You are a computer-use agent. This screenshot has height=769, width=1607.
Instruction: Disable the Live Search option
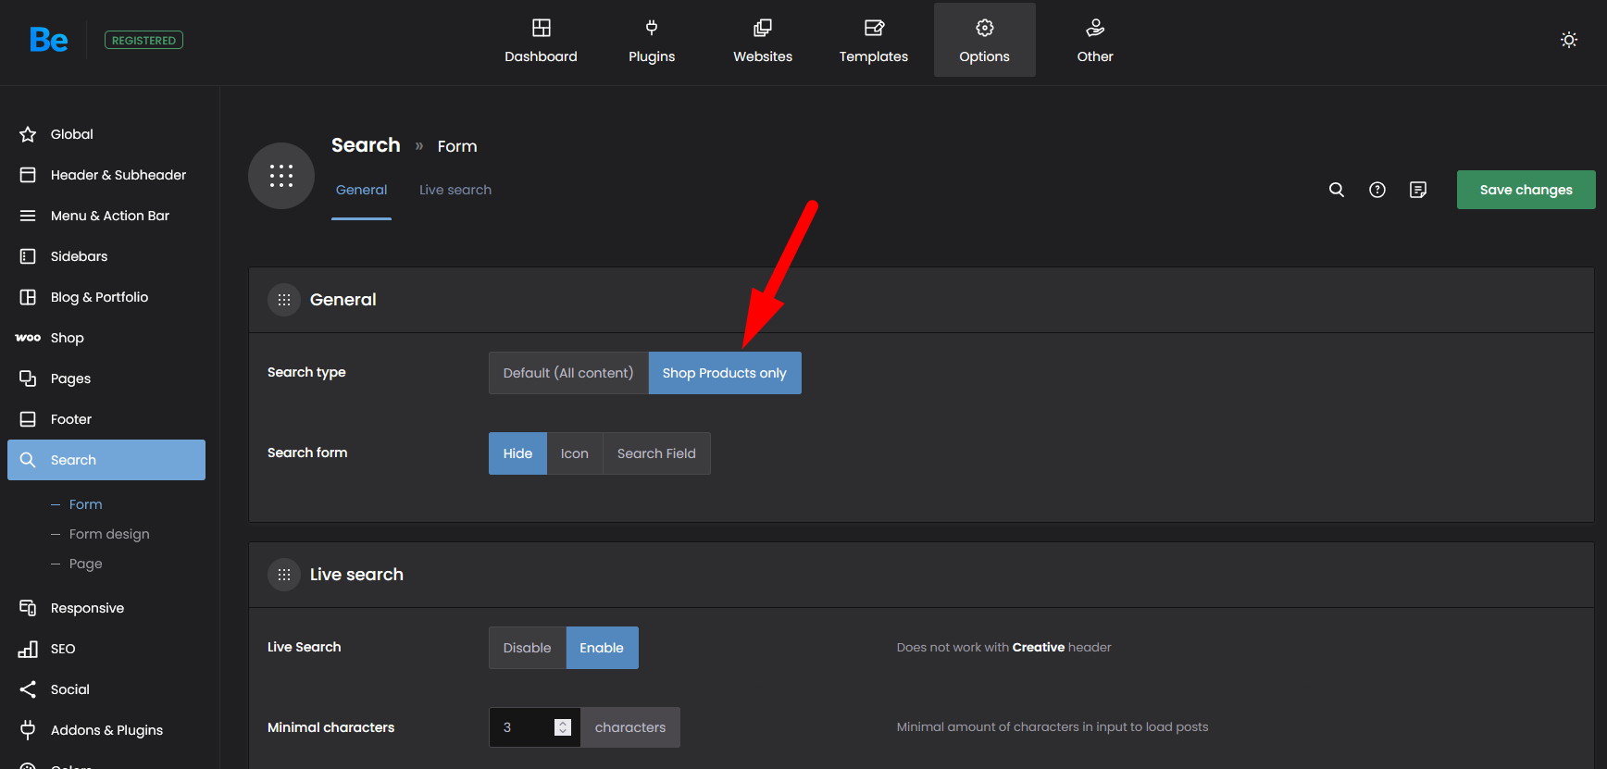[527, 648]
